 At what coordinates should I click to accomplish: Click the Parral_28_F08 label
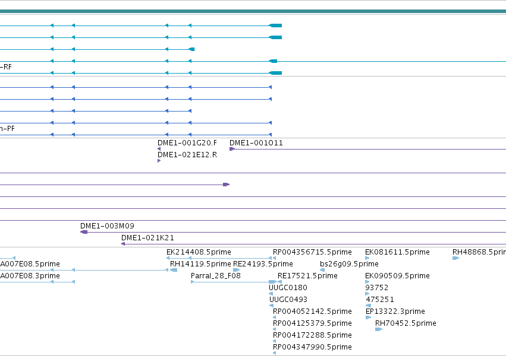216,276
